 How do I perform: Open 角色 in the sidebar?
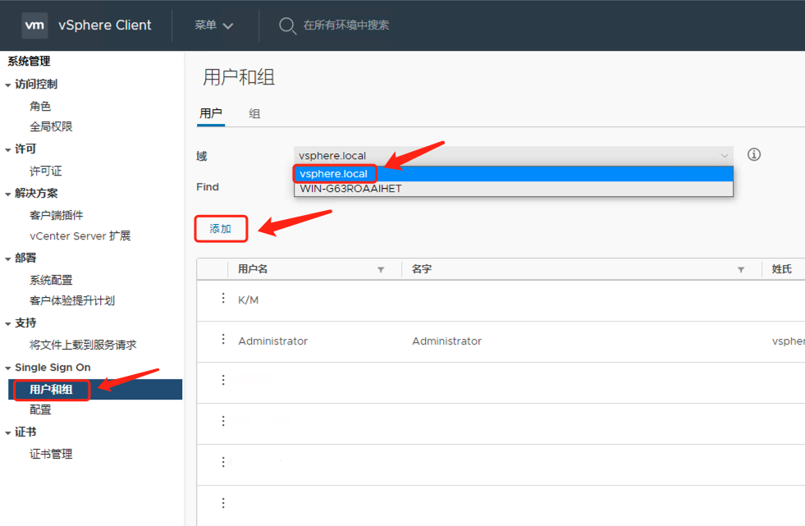point(40,106)
